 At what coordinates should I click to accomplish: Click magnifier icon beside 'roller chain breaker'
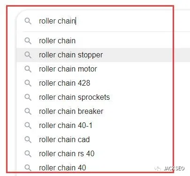coord(28,112)
